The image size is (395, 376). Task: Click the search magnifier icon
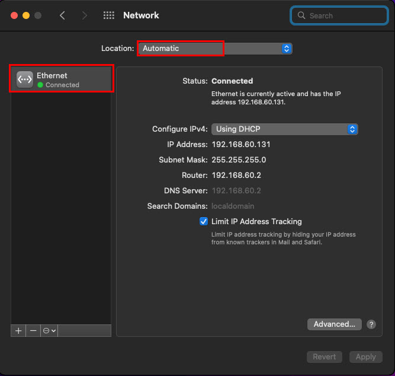click(x=301, y=15)
